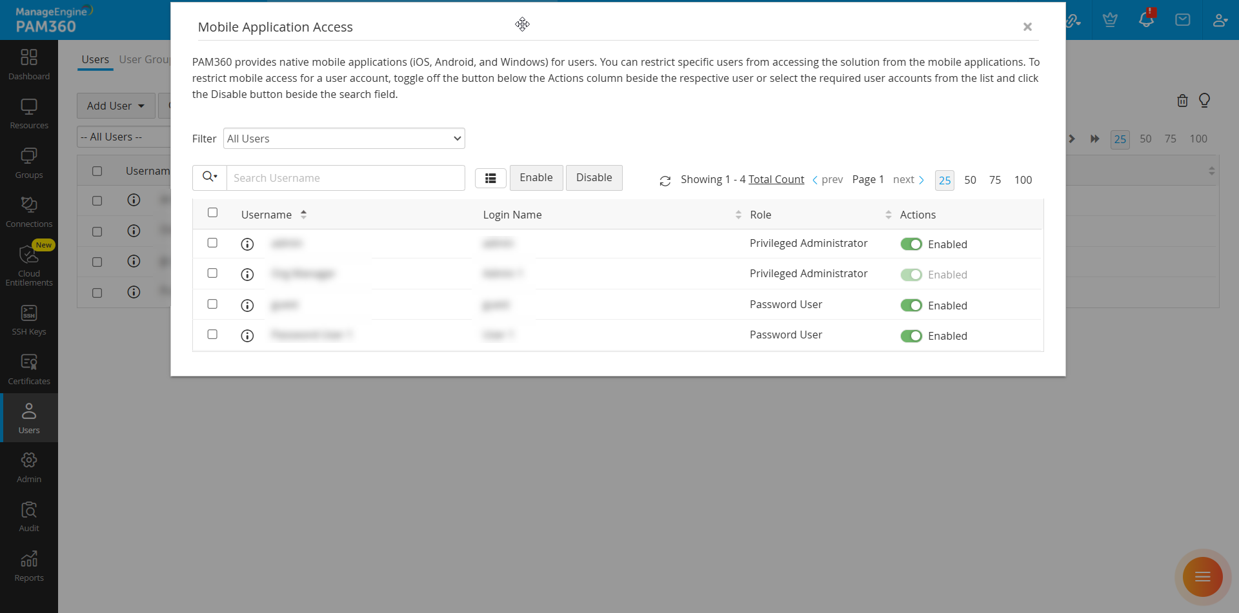The height and width of the screenshot is (613, 1239).
Task: Disable mobile access for the admin user
Action: [912, 244]
